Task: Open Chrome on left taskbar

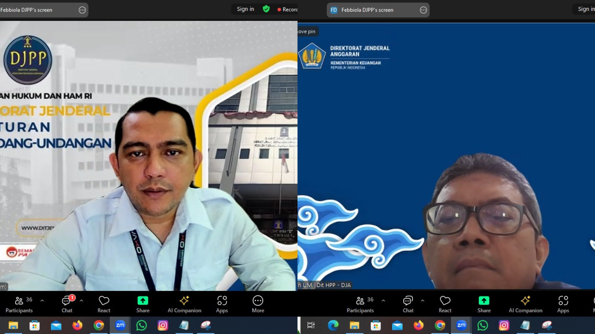Action: (x=99, y=325)
